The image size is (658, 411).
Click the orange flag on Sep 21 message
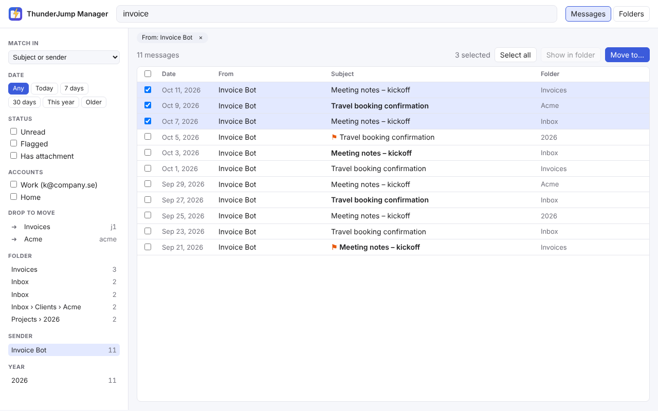coord(334,247)
